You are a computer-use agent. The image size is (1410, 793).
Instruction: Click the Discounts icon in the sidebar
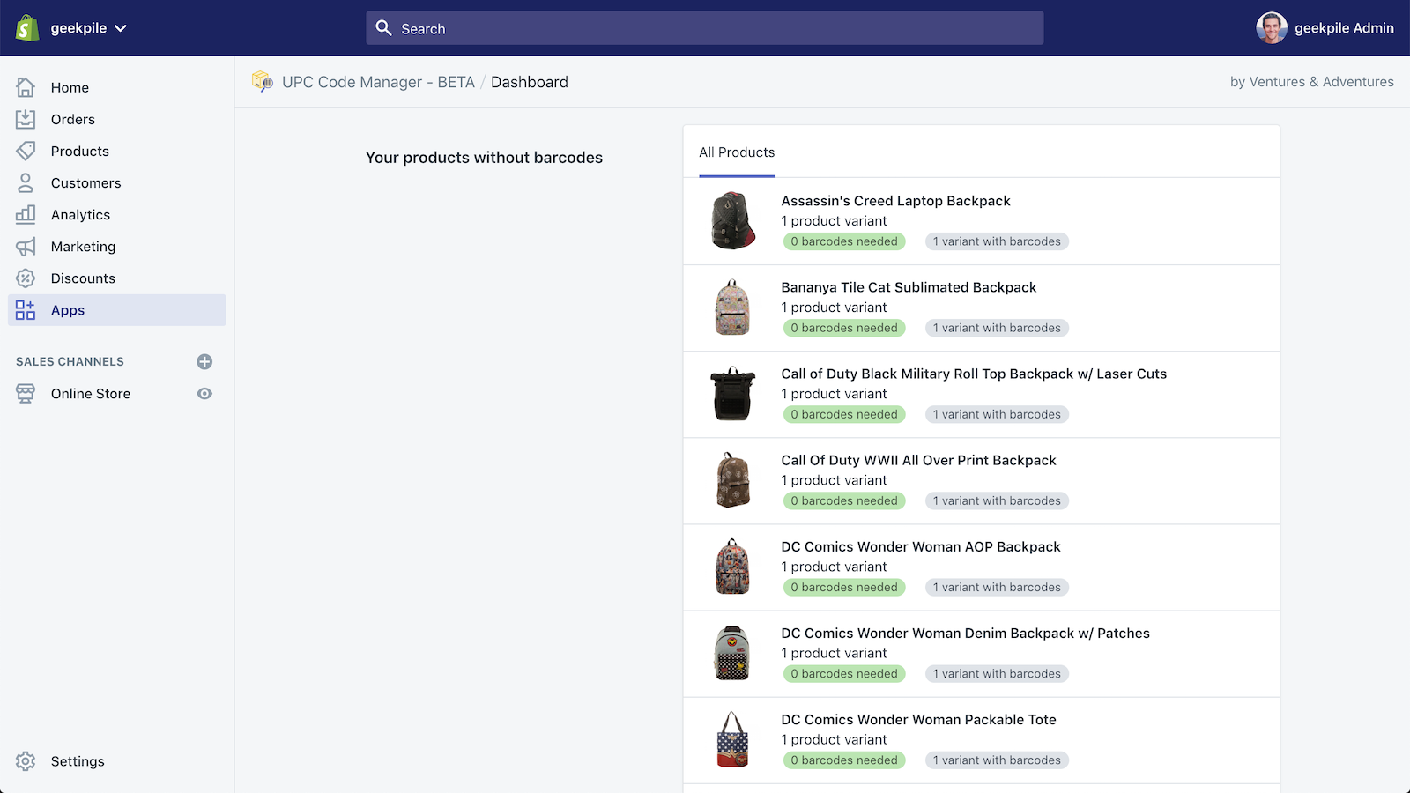coord(26,278)
